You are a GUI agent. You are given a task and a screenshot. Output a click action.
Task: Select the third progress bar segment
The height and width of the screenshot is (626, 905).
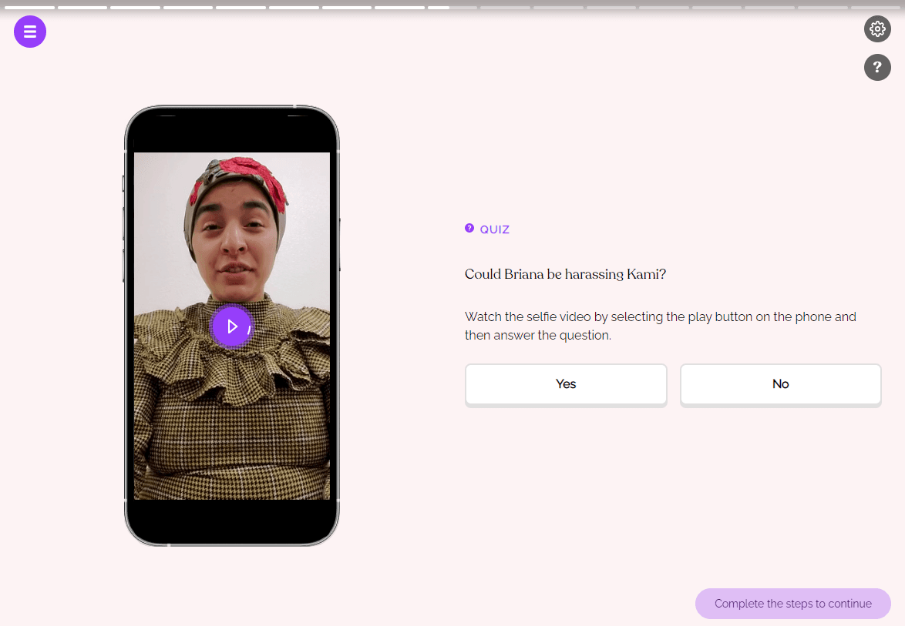point(135,8)
